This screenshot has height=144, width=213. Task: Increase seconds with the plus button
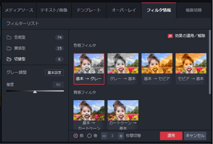tap(121, 136)
